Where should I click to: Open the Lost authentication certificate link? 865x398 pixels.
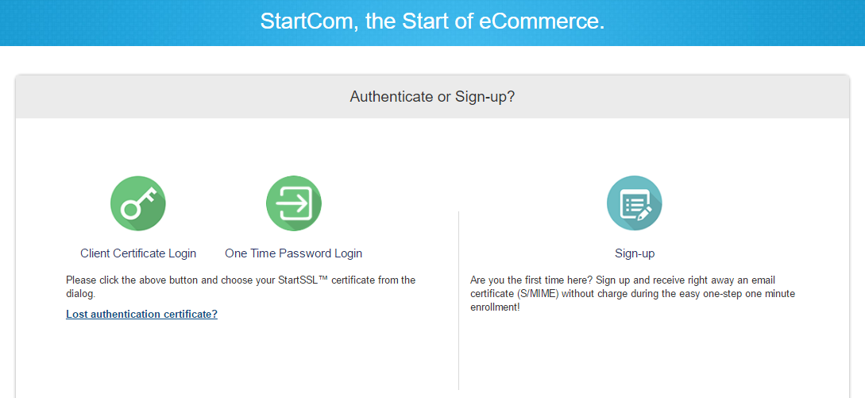[141, 314]
